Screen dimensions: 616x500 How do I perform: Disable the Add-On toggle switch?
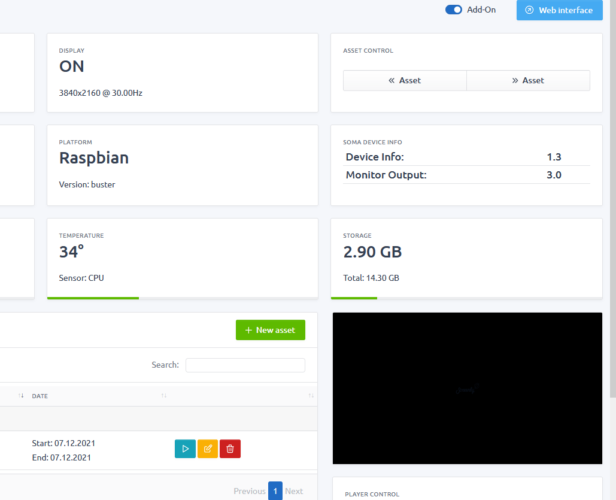point(453,10)
